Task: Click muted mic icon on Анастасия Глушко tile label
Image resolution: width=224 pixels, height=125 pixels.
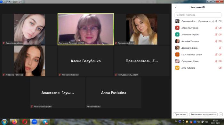Action: [x=32, y=106]
